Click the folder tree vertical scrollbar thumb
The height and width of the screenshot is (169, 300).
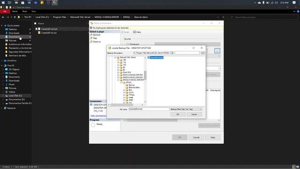[145, 75]
